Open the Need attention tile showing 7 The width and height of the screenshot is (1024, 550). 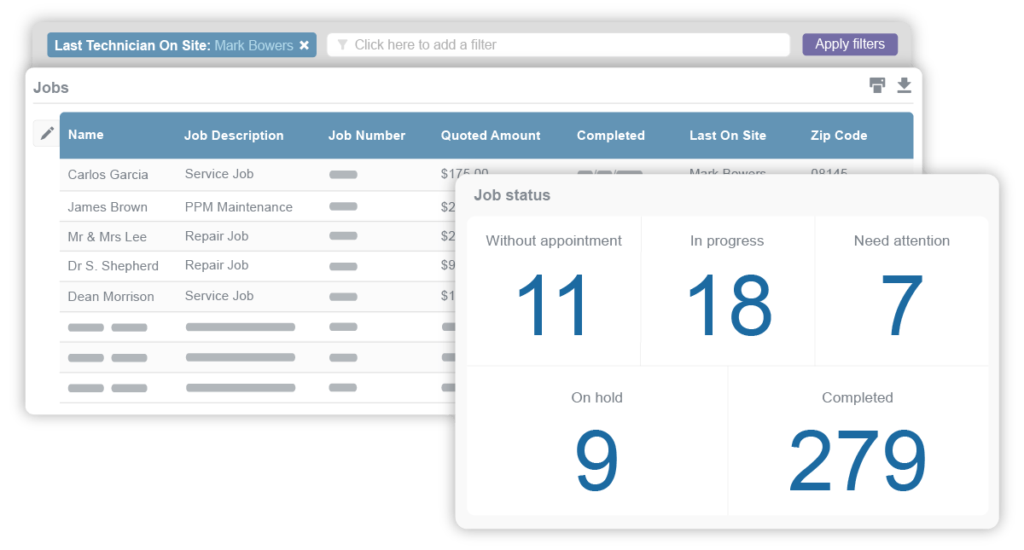tap(902, 291)
